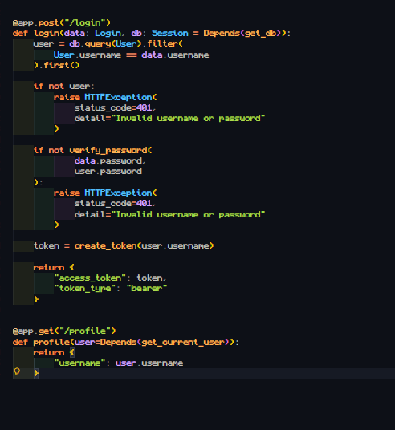395x430 pixels.
Task: Click the "if not user:" line
Action: [x=64, y=87]
